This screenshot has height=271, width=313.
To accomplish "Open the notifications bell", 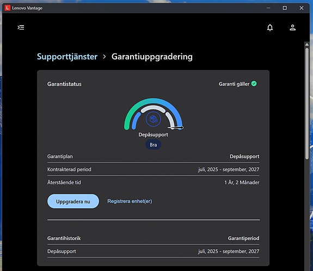I will 270,27.
